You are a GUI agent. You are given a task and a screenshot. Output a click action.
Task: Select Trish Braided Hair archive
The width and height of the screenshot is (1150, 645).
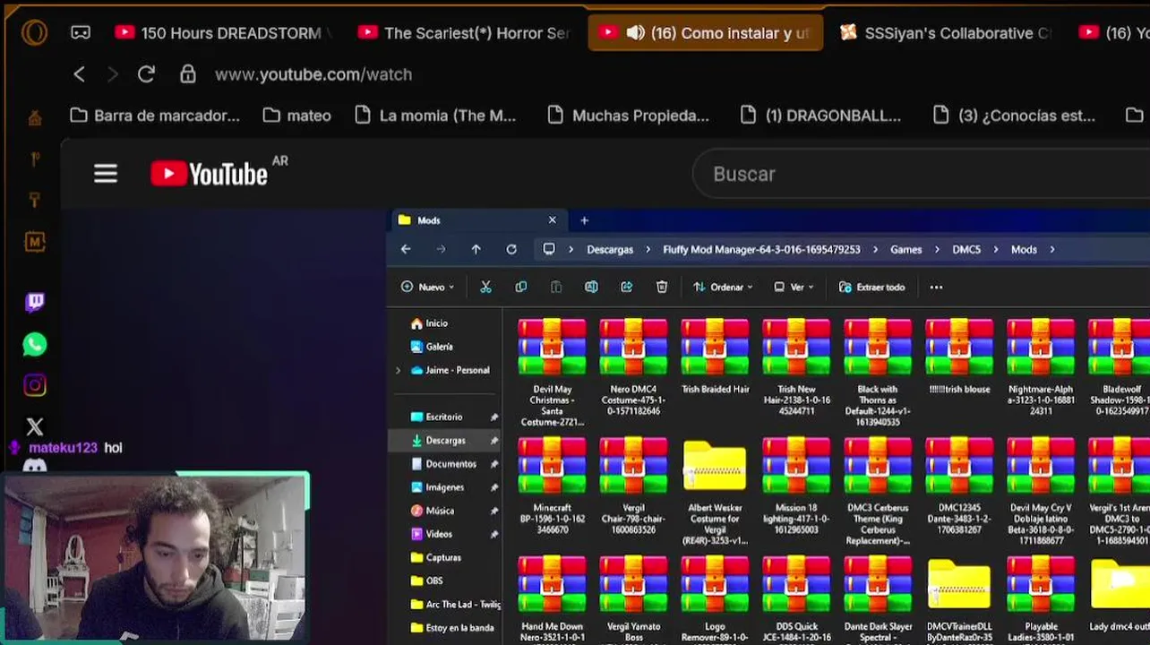click(x=715, y=357)
